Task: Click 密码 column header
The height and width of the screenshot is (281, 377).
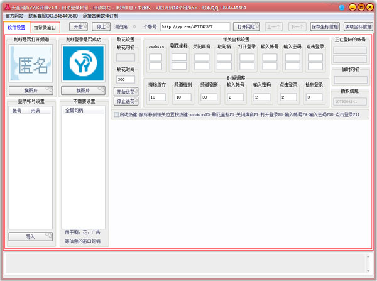Action: [x=35, y=111]
